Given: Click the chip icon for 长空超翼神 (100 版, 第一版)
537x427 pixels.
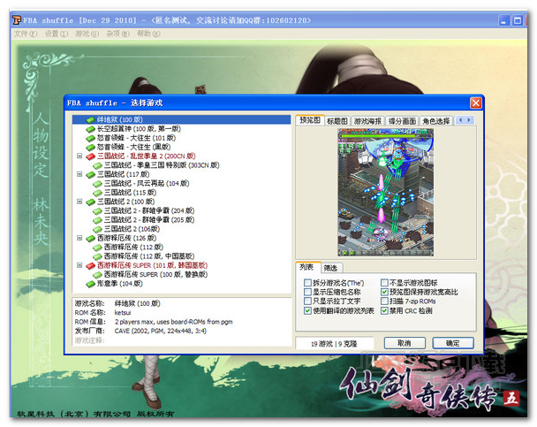Looking at the screenshot, I should click(x=90, y=129).
